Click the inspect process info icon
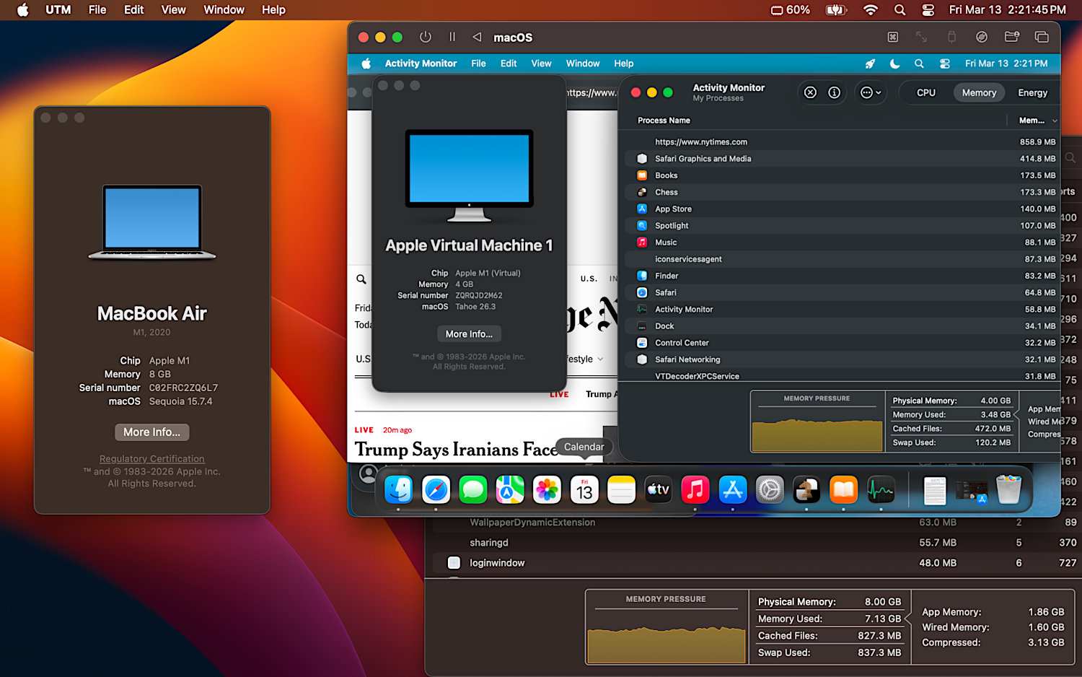 [x=835, y=92]
